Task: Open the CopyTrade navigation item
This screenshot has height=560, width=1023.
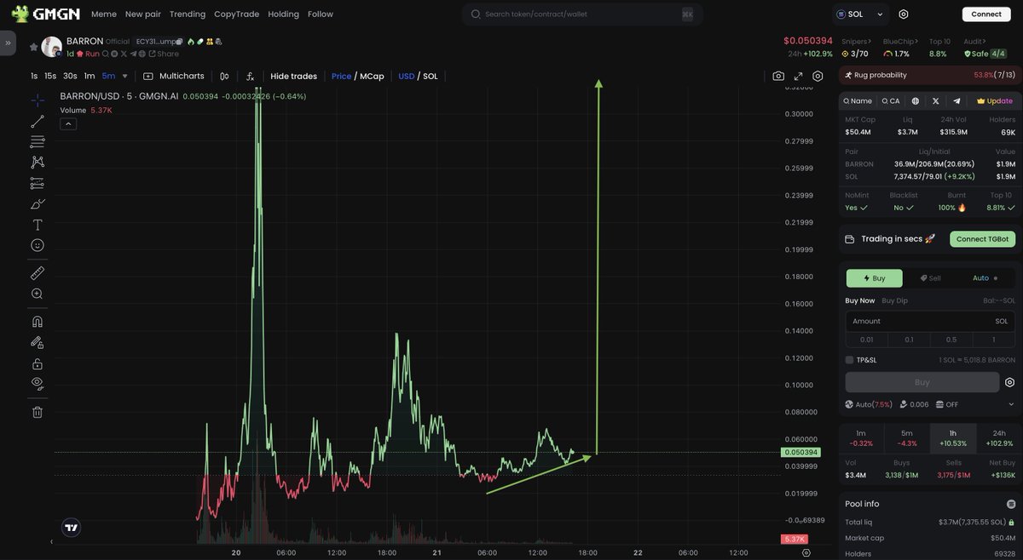Action: click(236, 14)
